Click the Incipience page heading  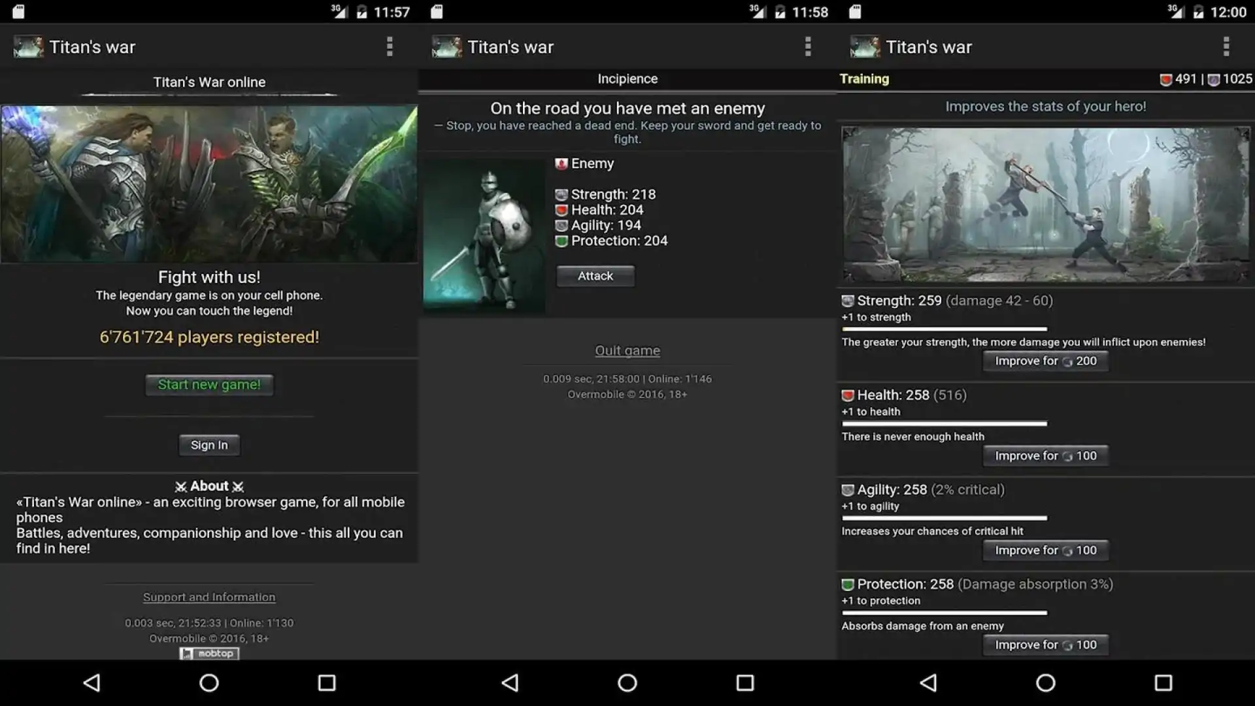click(627, 79)
